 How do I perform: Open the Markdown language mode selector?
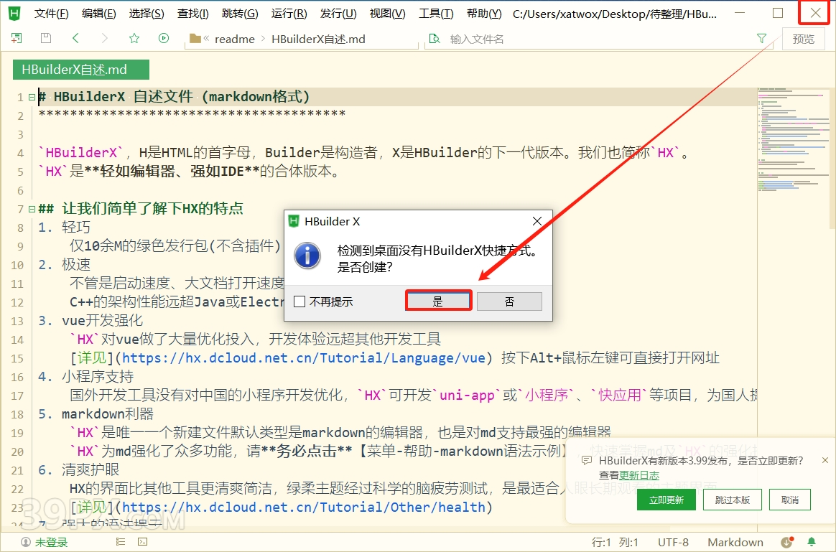[x=735, y=542]
